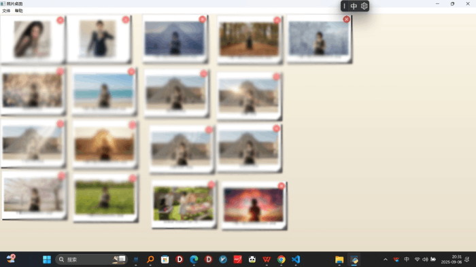Open the 帮助 menu
Image resolution: width=476 pixels, height=267 pixels.
point(19,11)
